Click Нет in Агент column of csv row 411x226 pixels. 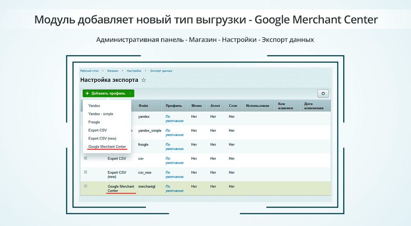213,159
